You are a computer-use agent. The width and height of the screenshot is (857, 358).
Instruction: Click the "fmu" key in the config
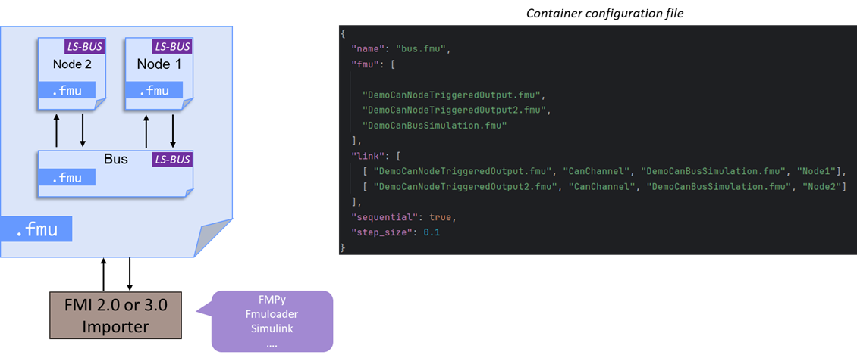pos(365,64)
